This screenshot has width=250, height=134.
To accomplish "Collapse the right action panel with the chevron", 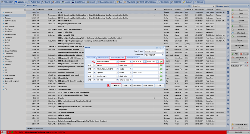I will tap(248, 6).
